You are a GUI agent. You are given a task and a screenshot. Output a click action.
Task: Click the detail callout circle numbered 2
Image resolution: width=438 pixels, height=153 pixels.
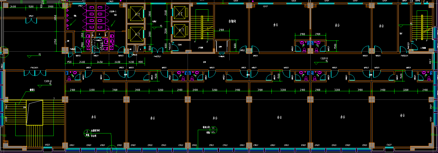87,132
